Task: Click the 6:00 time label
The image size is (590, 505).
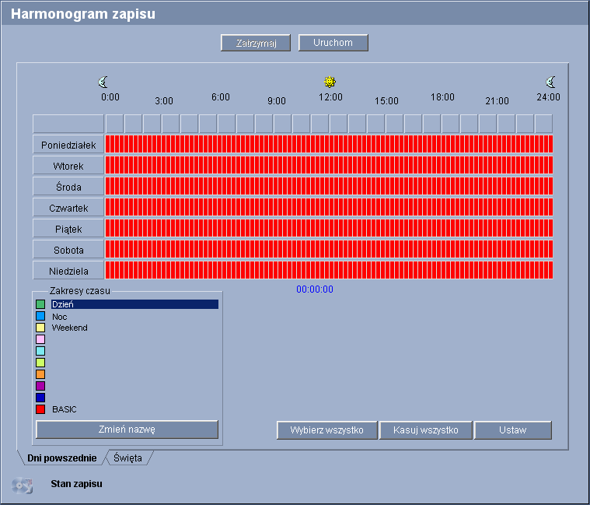Action: [221, 97]
